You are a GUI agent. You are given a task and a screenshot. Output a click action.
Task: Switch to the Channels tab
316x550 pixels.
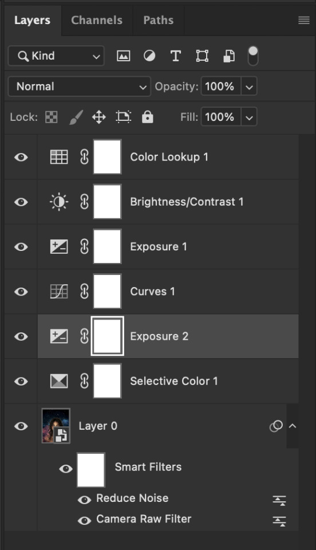97,20
